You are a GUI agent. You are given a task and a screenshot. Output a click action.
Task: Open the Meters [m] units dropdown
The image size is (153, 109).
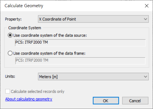(x=93, y=77)
